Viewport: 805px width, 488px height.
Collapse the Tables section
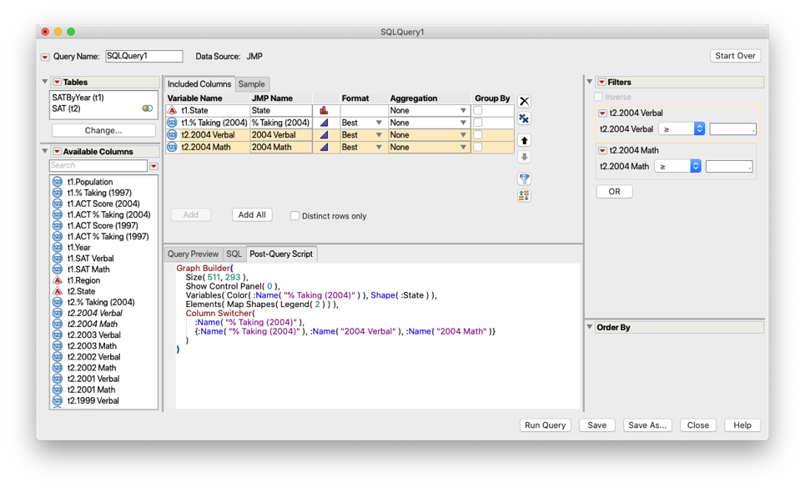(x=45, y=82)
